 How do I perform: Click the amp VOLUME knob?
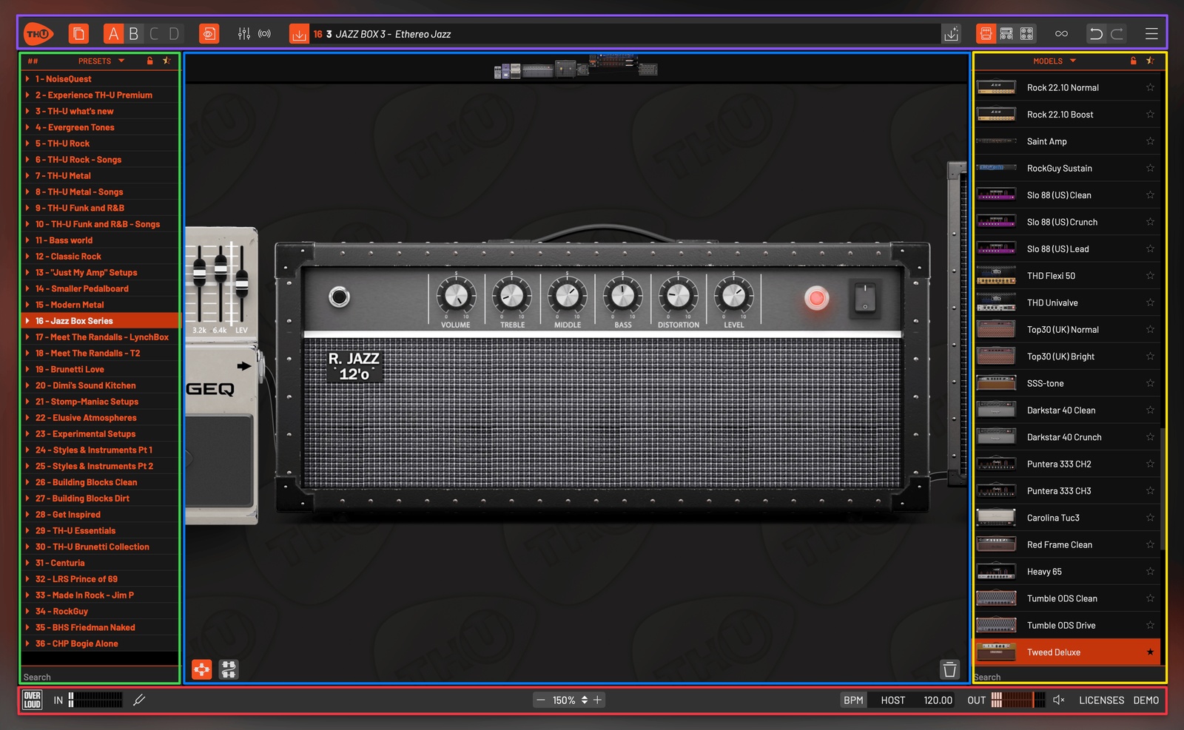click(456, 296)
